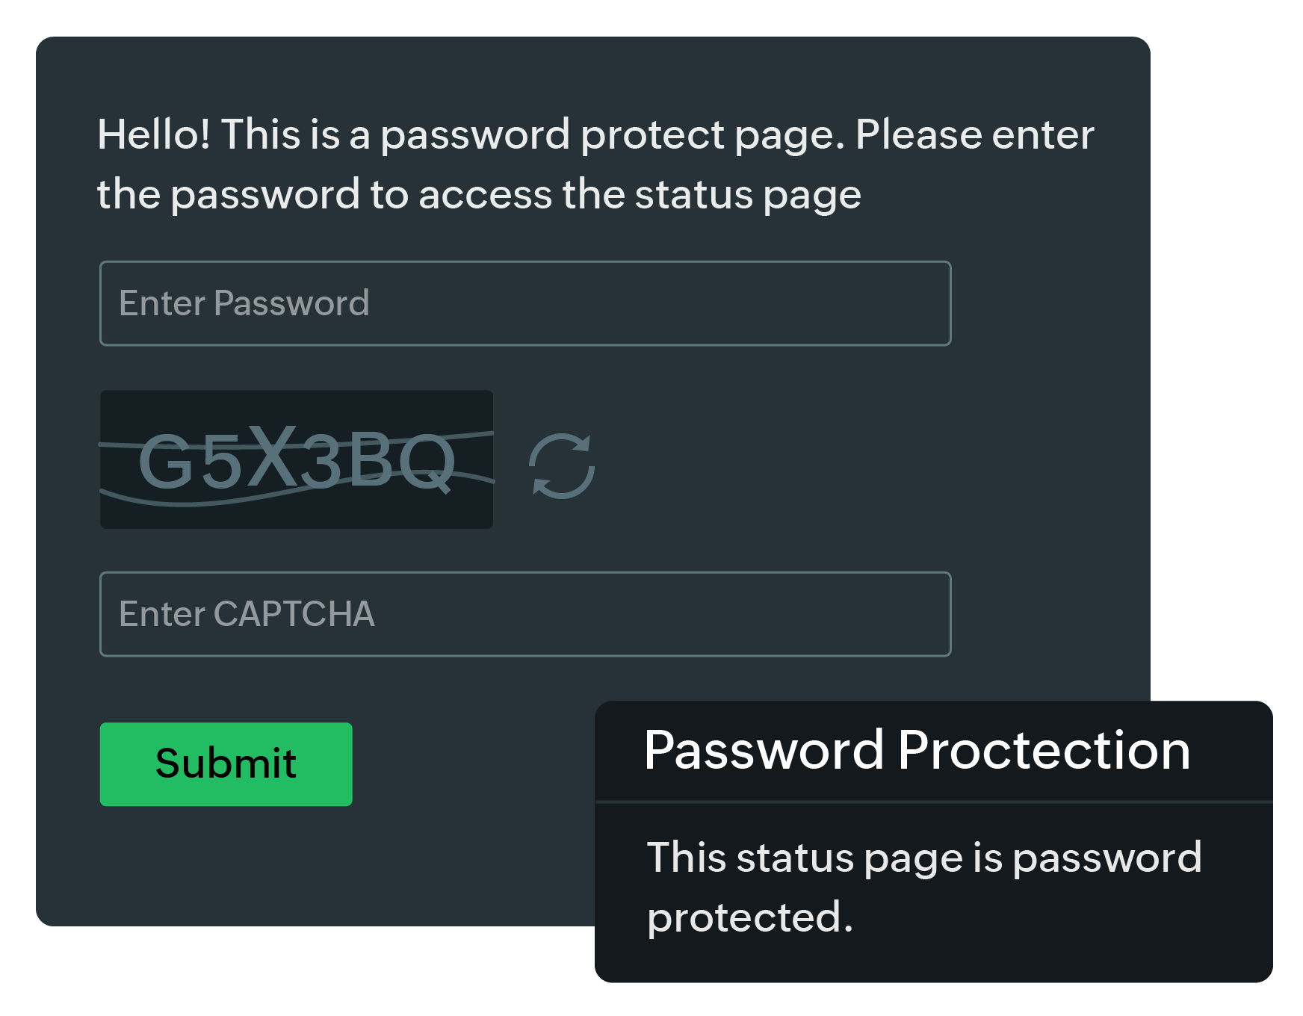Click the icon to regenerate the CAPTCHA
The image size is (1303, 1016).
click(560, 465)
